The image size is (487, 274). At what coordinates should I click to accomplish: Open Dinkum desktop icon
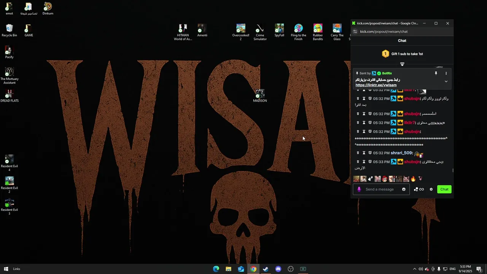pos(48,9)
